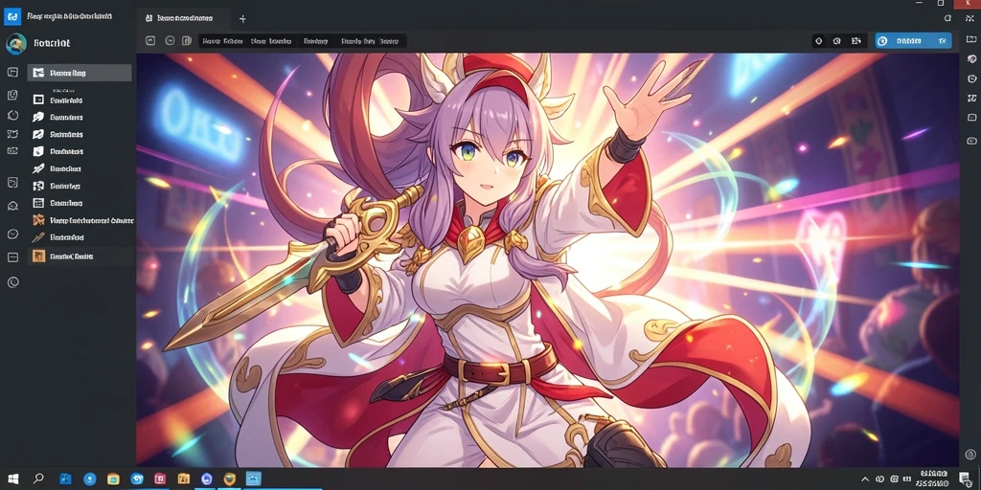
Task: Open the taskbar clock and date
Action: tap(934, 479)
